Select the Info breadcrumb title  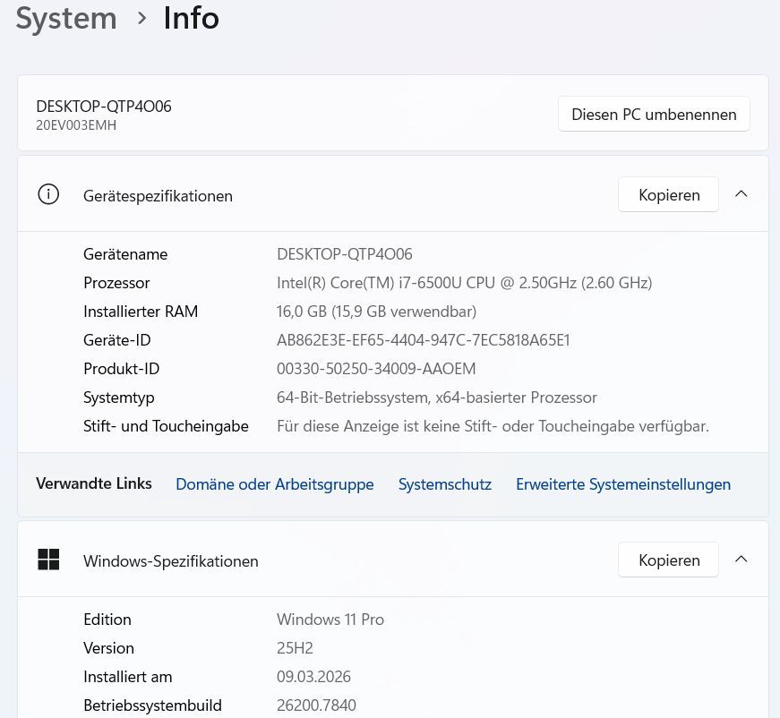[191, 18]
